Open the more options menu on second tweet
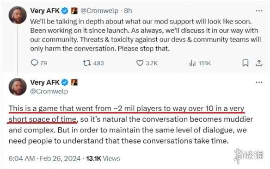Viewport: 270px width, 169px height. click(259, 82)
